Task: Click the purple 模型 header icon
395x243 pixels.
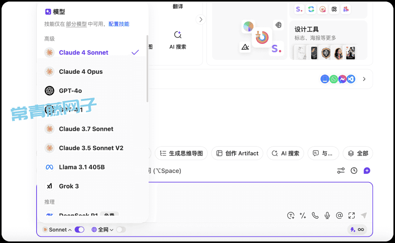Action: (x=48, y=12)
